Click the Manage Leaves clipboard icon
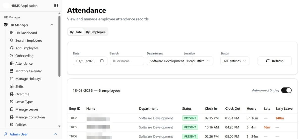The image size is (303, 139). 12,109
